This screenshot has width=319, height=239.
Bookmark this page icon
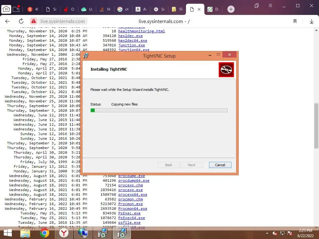pyautogui.click(x=295, y=21)
